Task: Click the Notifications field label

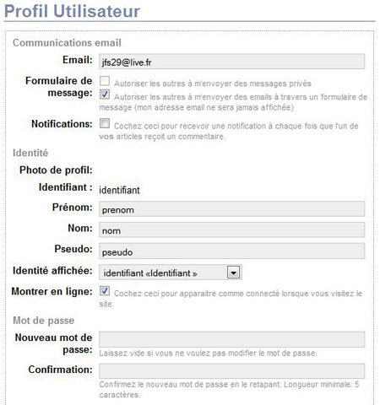Action: (62, 124)
